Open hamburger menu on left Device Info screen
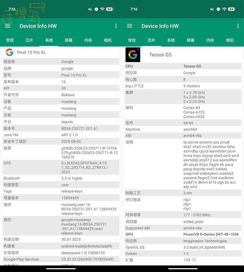244x272 pixels. click(x=8, y=26)
